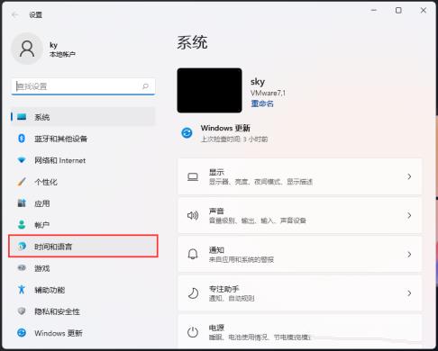Click the 显示 laptop icon
Screen dimensions: 438x351
193,176
